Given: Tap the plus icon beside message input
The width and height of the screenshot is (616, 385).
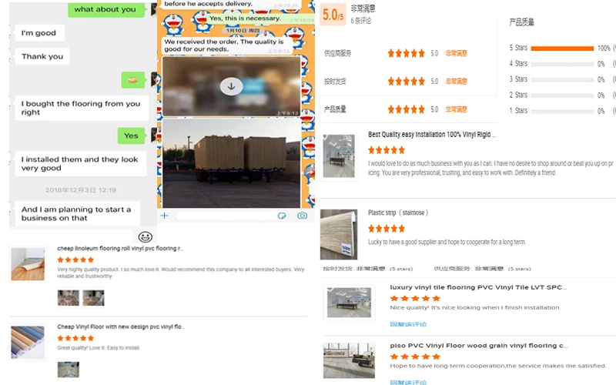Looking at the screenshot, I should click(x=164, y=216).
